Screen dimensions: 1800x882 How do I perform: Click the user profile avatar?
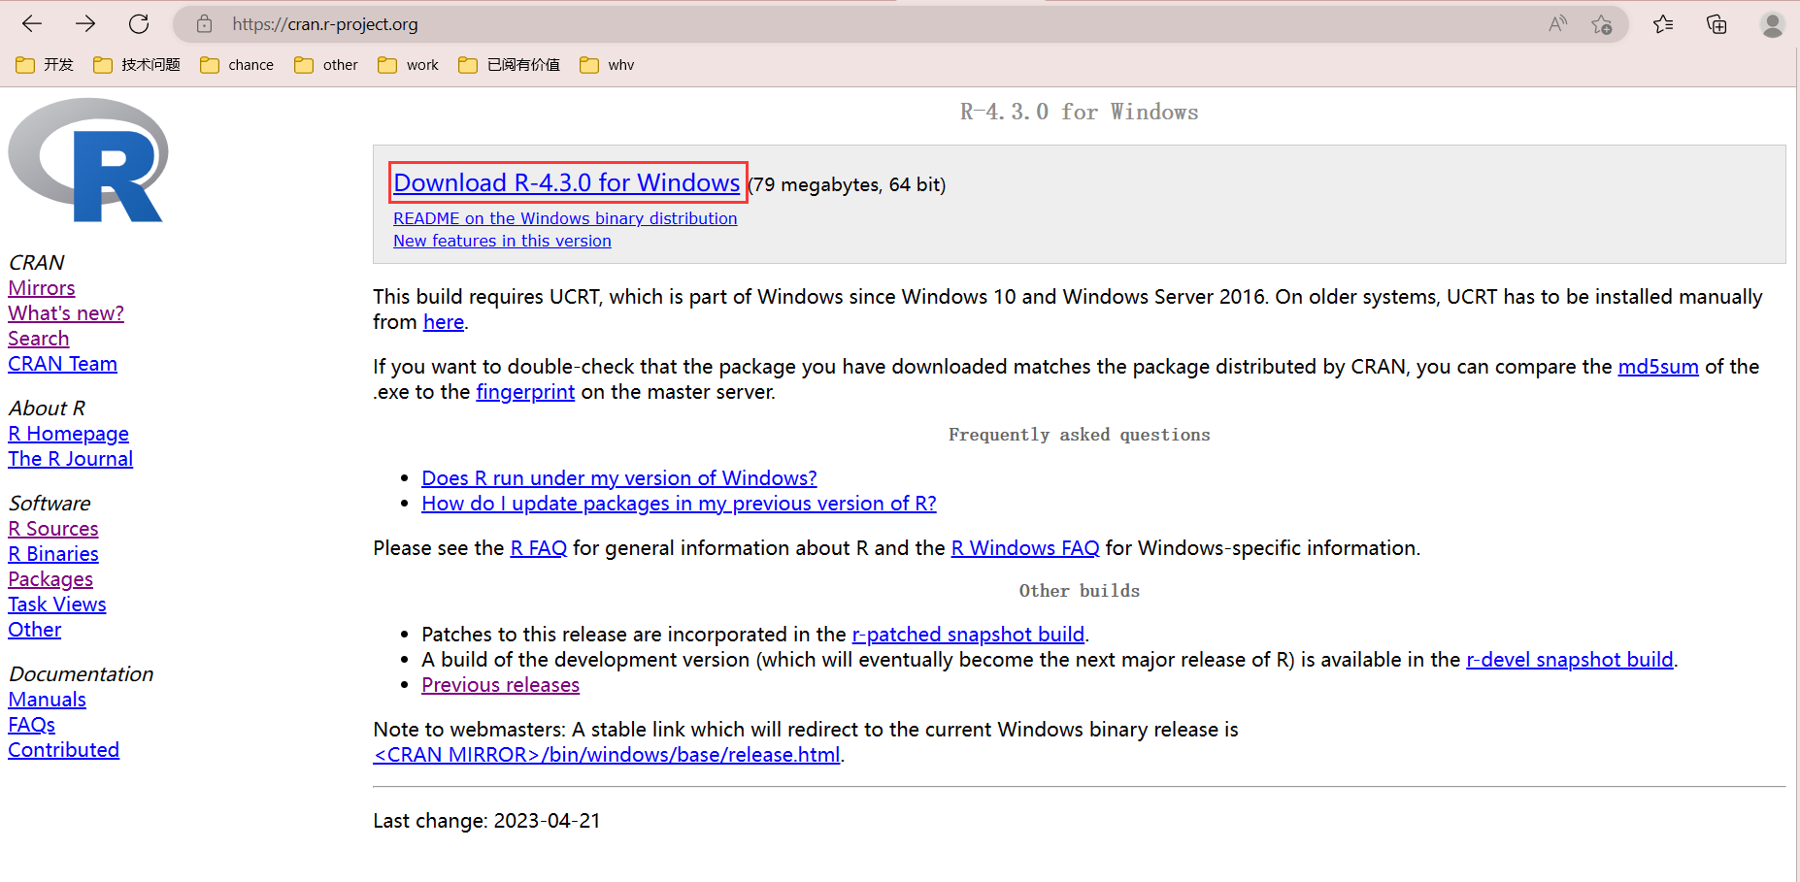[1772, 24]
